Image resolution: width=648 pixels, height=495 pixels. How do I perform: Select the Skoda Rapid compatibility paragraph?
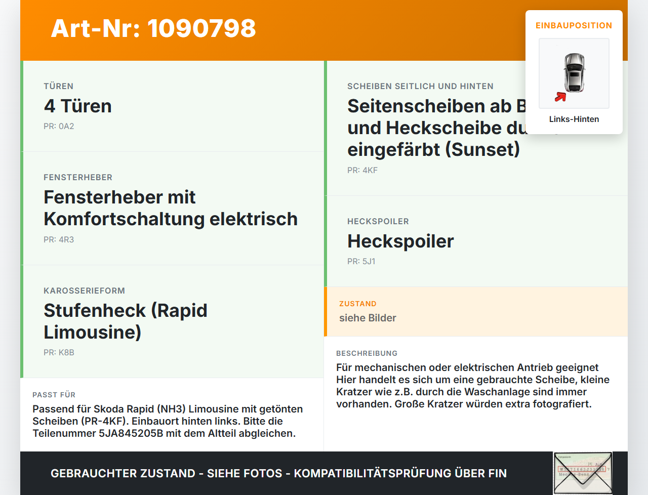tap(168, 421)
